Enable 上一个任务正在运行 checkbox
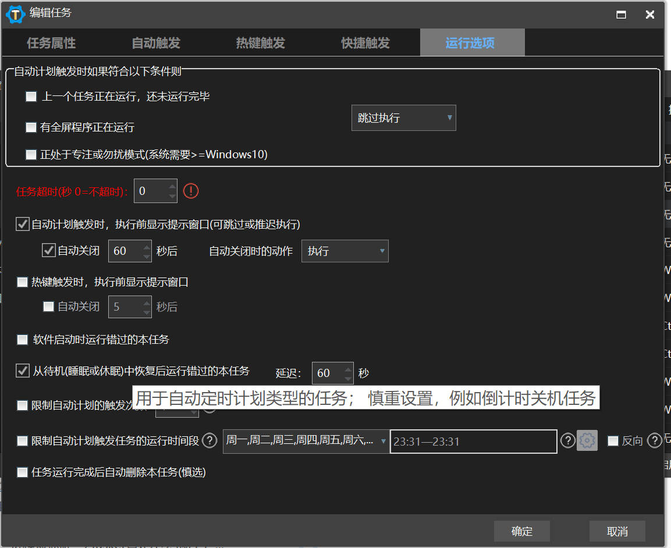 31,97
